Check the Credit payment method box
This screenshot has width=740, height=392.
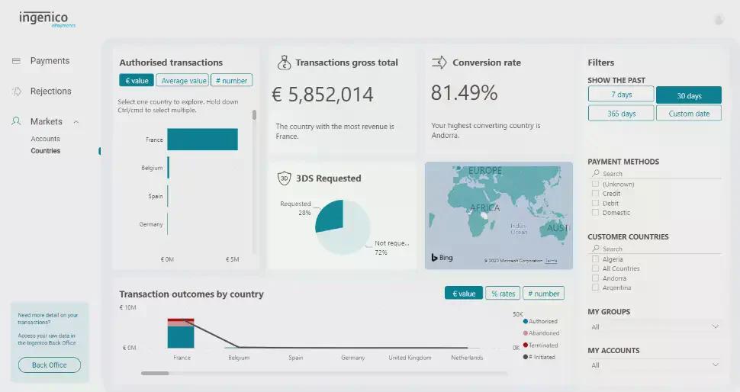click(595, 194)
